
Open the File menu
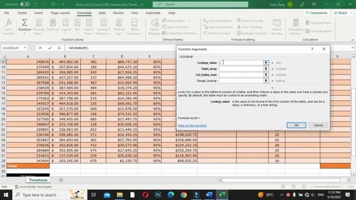coord(7,13)
